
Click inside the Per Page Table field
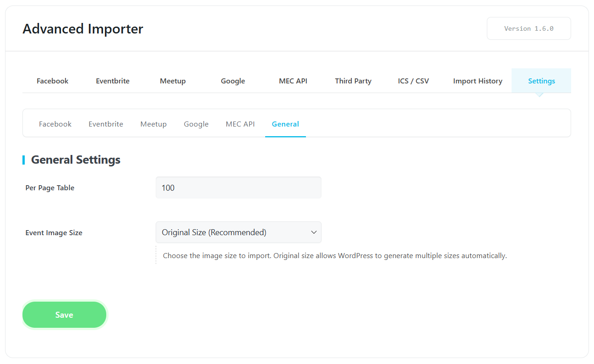pyautogui.click(x=238, y=188)
